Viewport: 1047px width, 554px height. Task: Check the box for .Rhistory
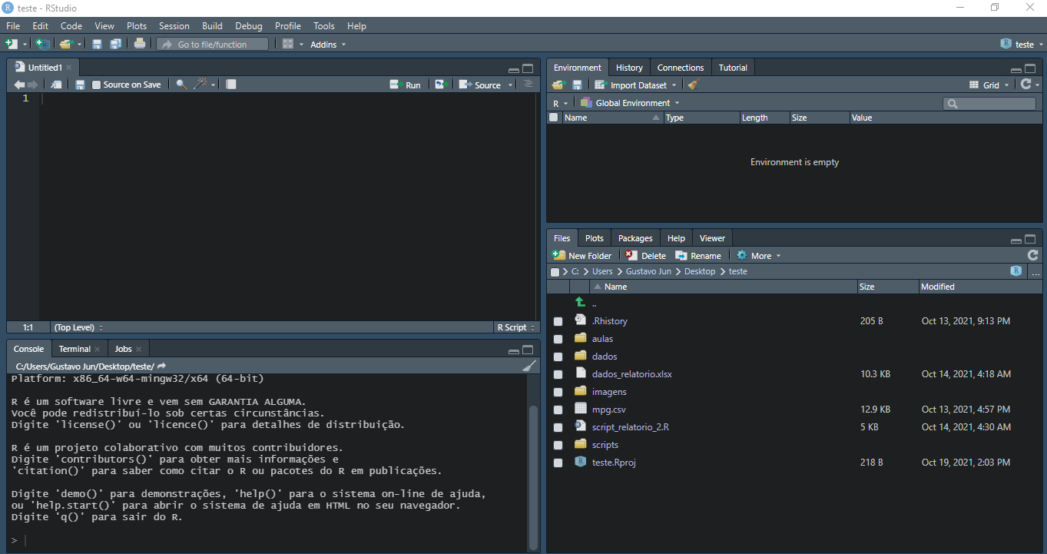(558, 321)
